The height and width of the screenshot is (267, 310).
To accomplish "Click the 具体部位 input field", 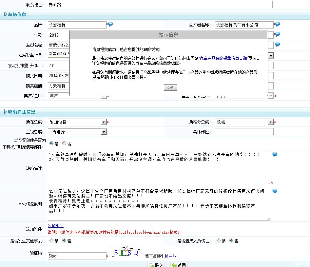I will [x=244, y=132].
